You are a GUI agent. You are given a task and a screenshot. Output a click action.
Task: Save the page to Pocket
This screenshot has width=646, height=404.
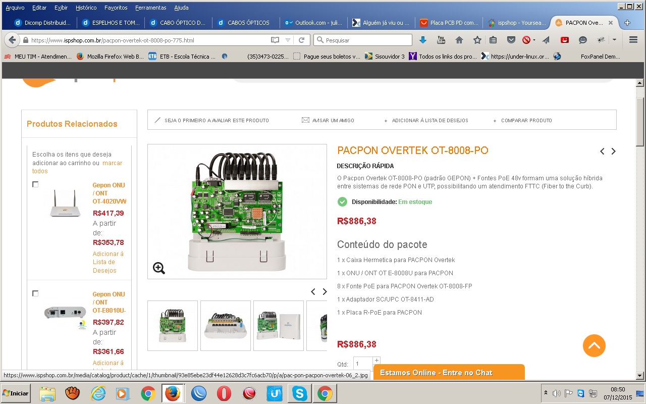[x=511, y=40]
